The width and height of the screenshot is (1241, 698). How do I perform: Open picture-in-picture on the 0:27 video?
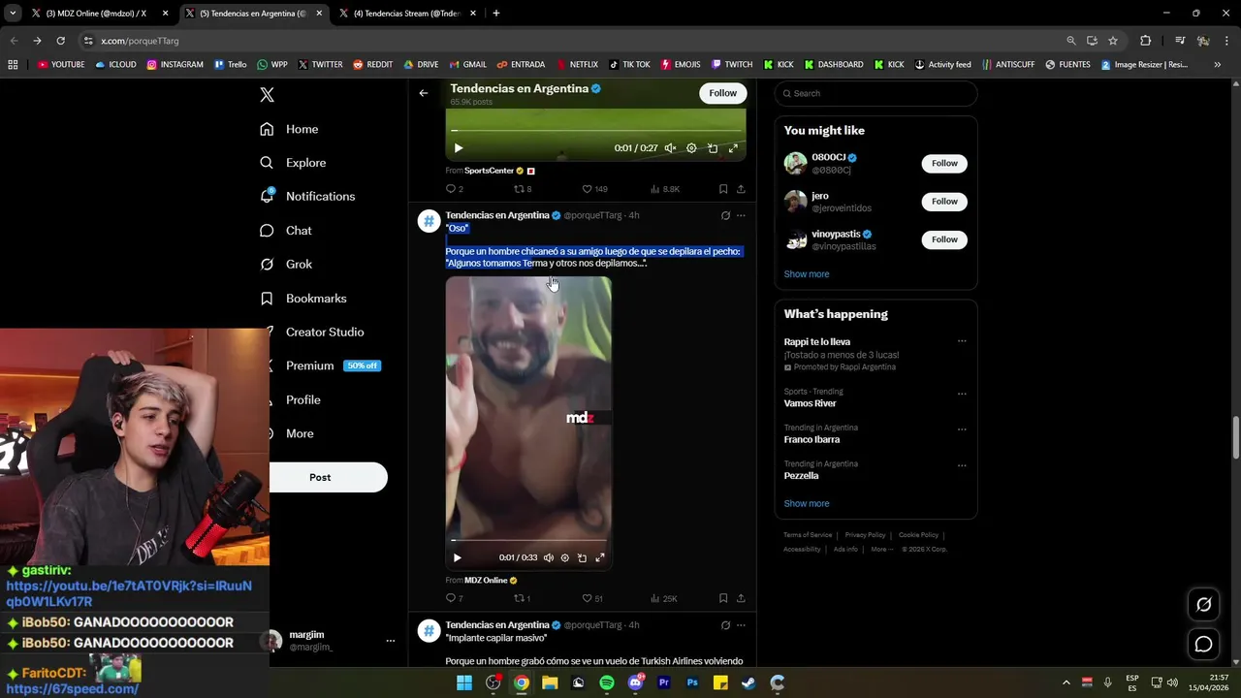(x=713, y=148)
